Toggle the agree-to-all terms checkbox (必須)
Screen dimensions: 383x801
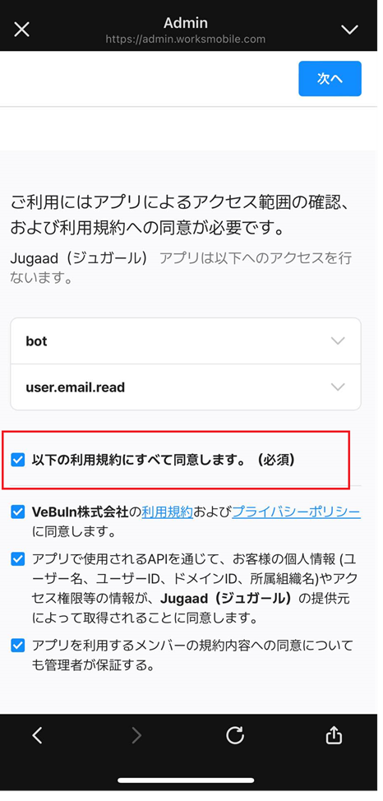click(18, 461)
